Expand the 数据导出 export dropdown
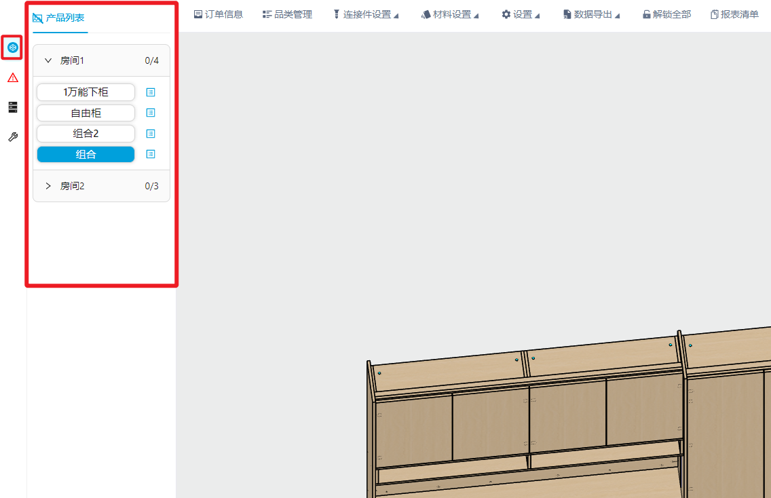The image size is (771, 498). tap(592, 14)
